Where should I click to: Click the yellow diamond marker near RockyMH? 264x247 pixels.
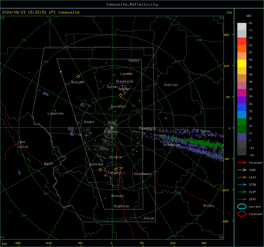tap(78, 77)
